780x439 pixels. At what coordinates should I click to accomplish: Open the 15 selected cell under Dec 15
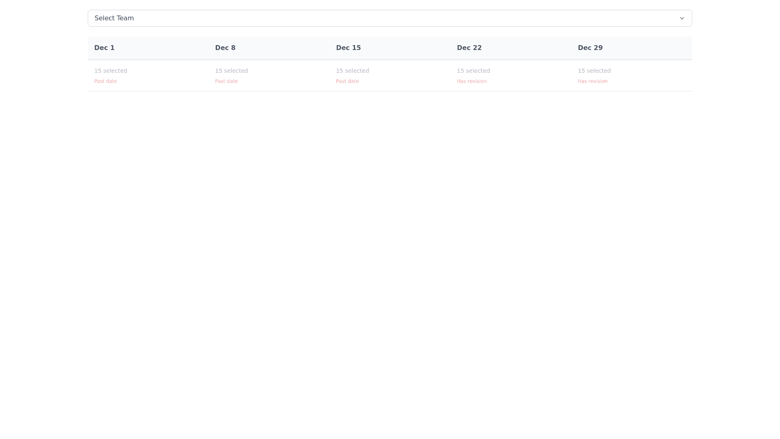click(x=352, y=71)
